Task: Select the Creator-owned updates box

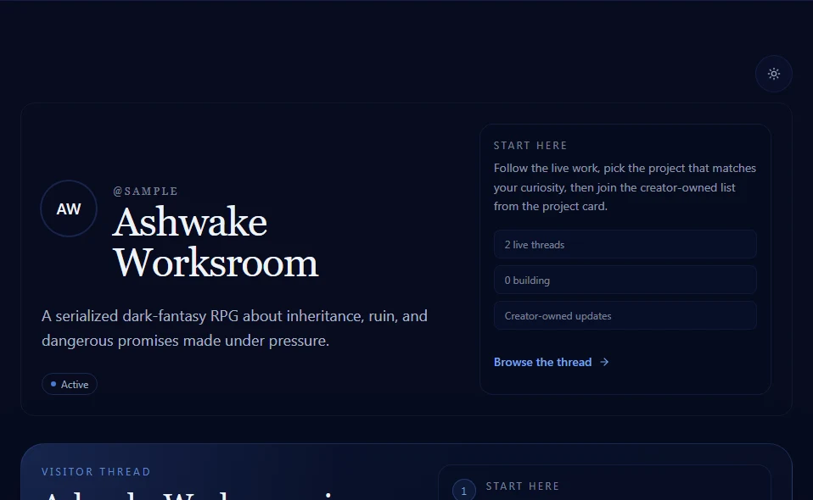Action: 625,316
